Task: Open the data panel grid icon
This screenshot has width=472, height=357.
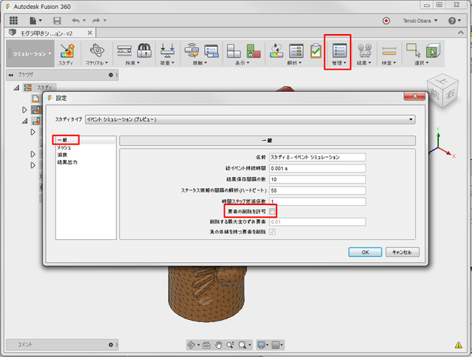Action: pos(13,21)
